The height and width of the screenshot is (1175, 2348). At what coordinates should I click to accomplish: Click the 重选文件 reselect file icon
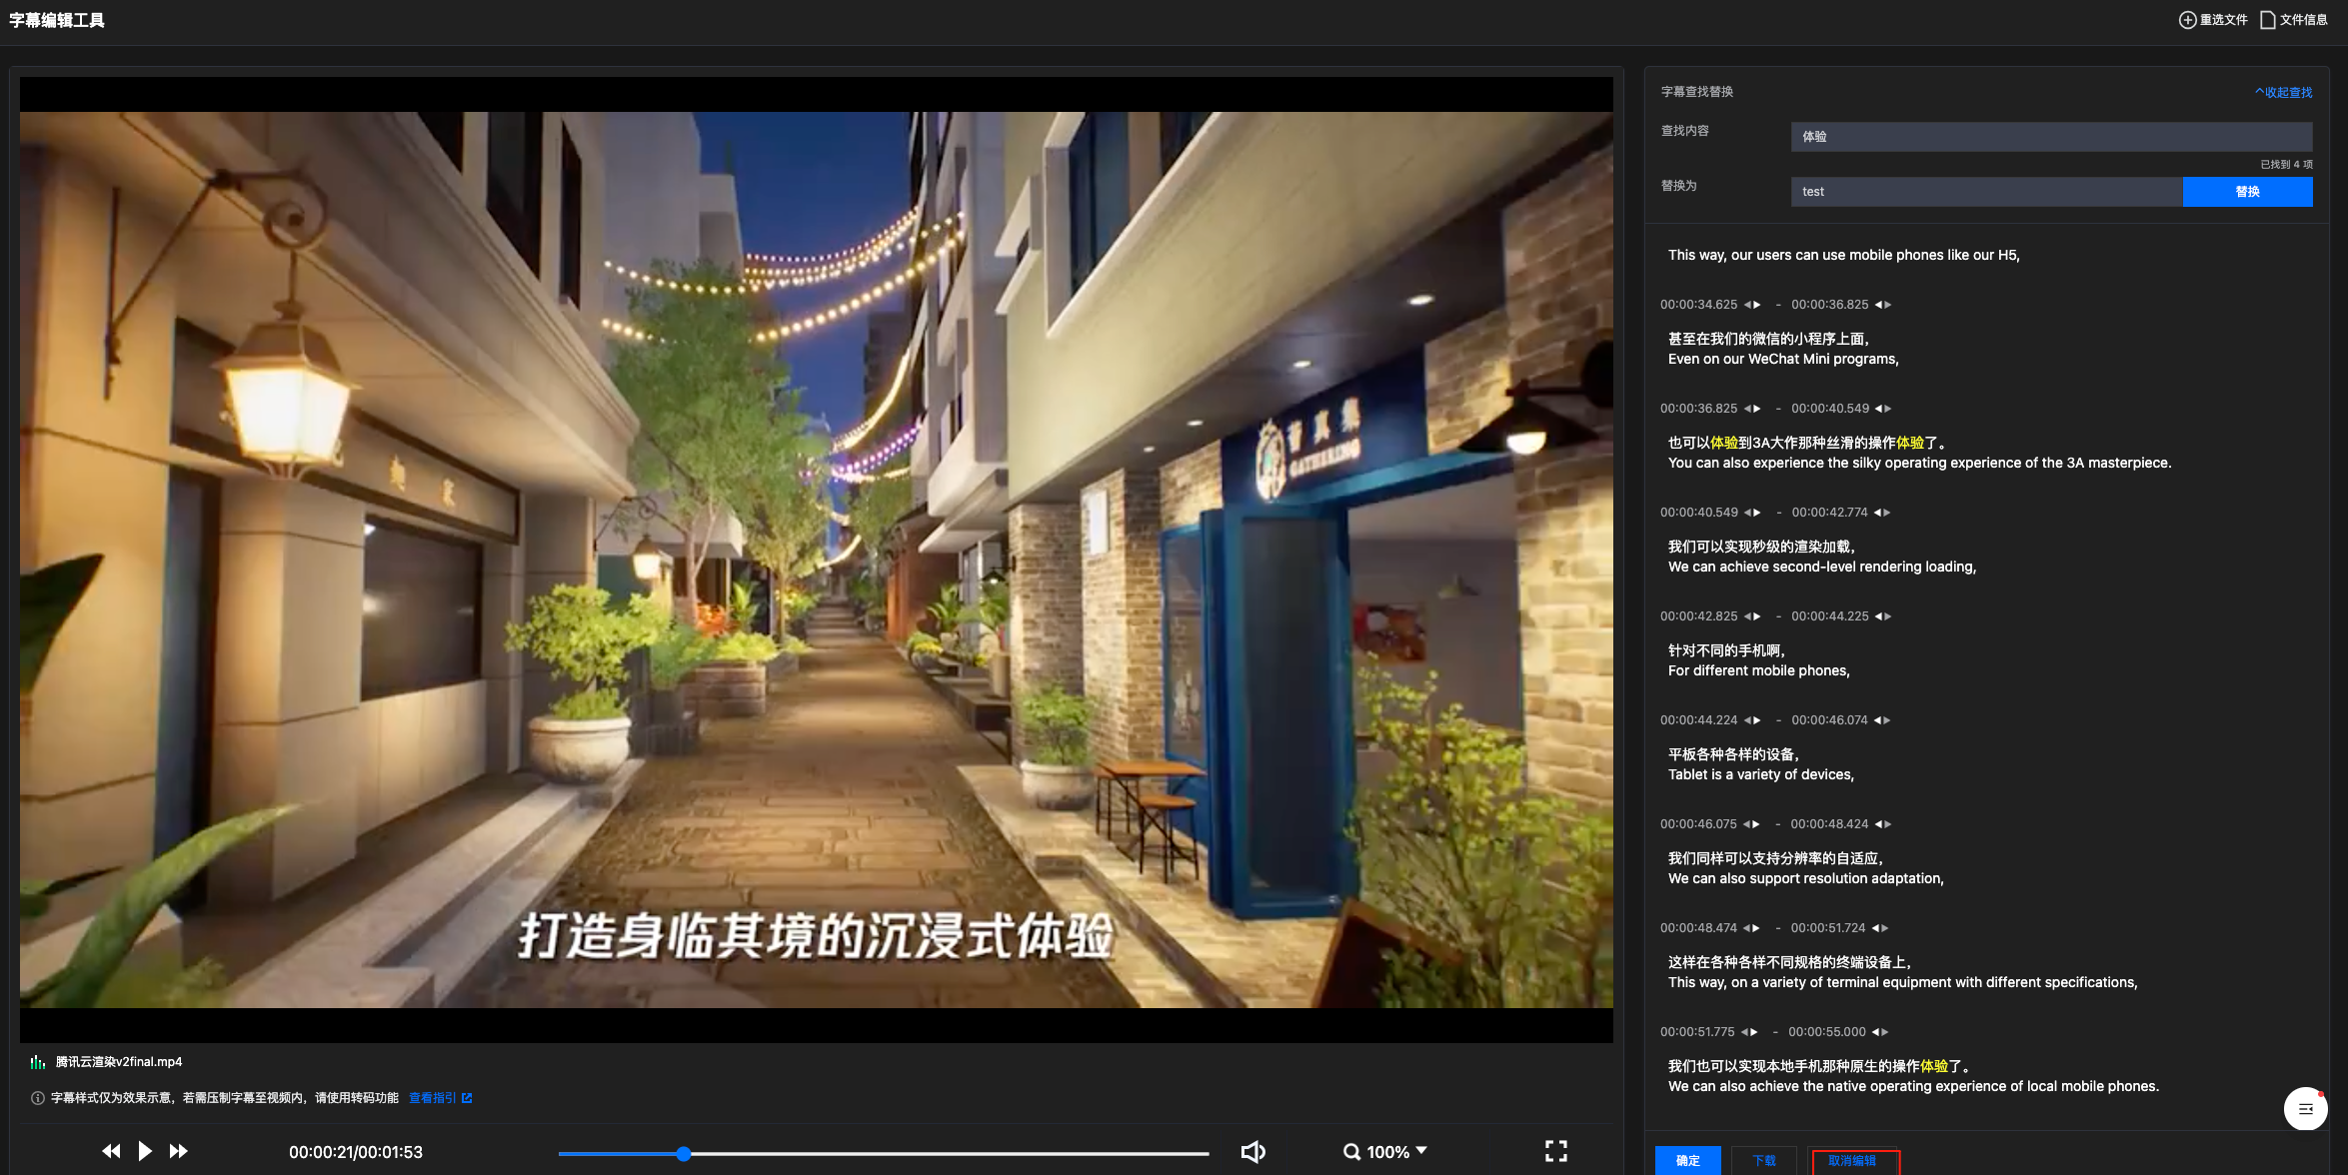pos(2187,20)
